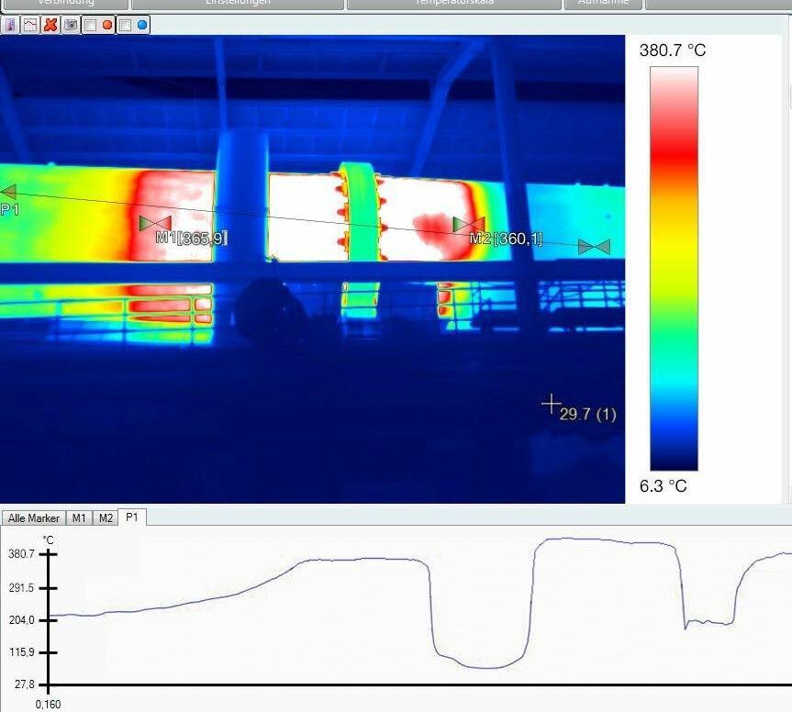Select the M2 marker on the thermal image
The width and height of the screenshot is (792, 712).
[469, 224]
